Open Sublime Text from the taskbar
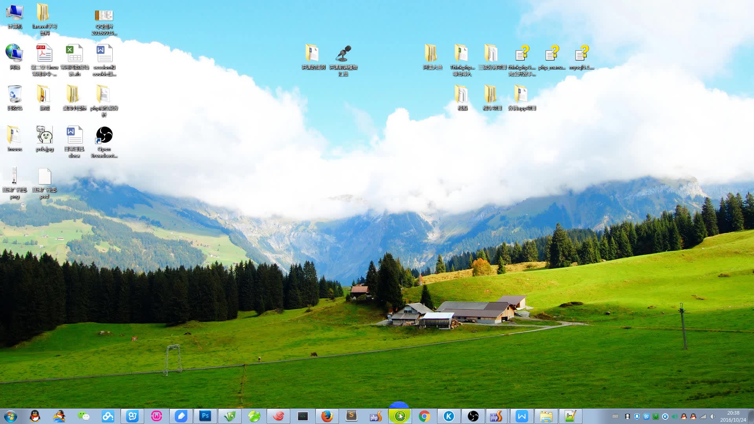The width and height of the screenshot is (754, 424). [351, 416]
